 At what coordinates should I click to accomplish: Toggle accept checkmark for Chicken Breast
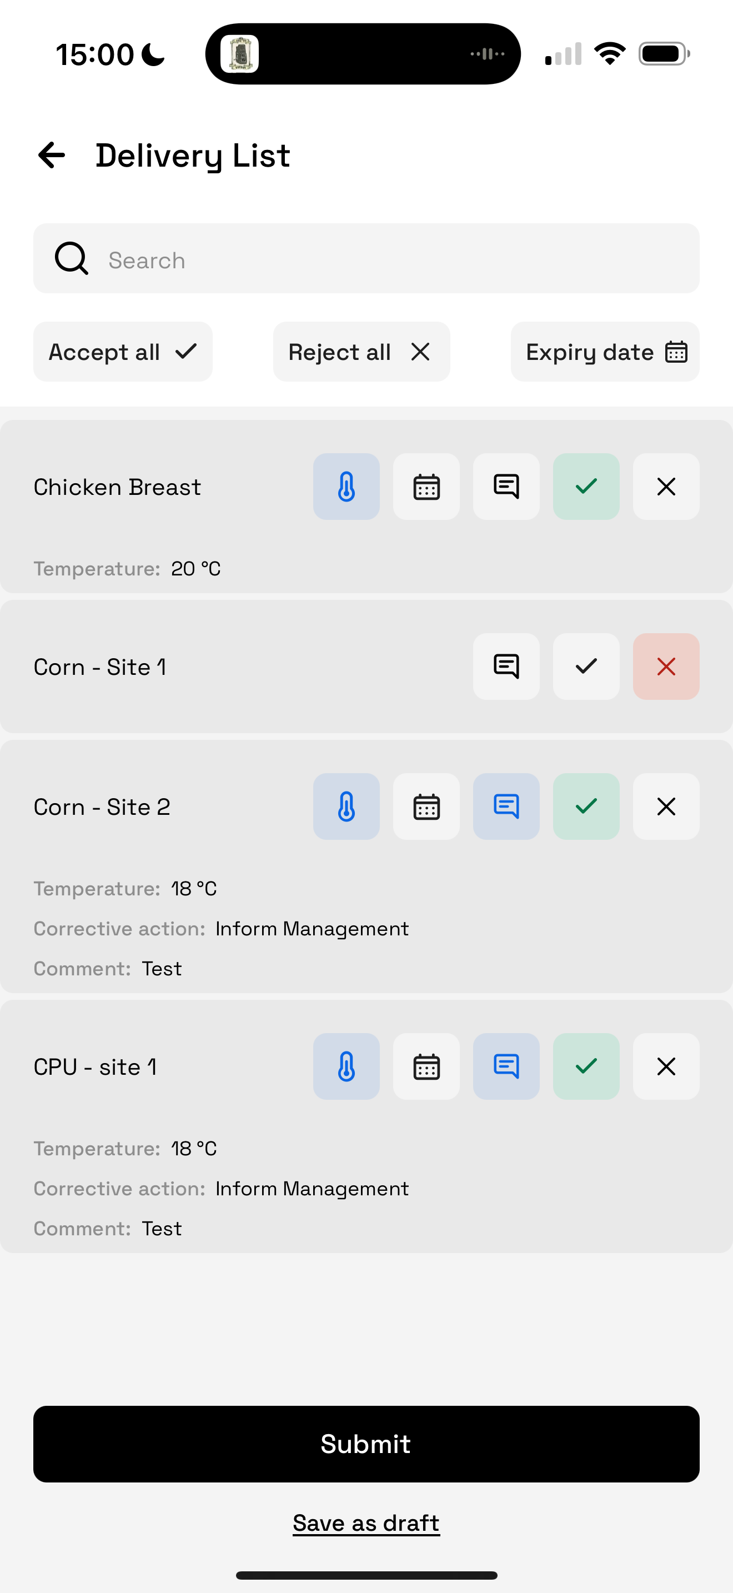point(586,487)
